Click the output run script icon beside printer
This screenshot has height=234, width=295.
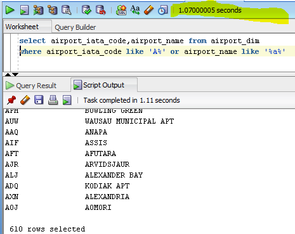[67, 100]
